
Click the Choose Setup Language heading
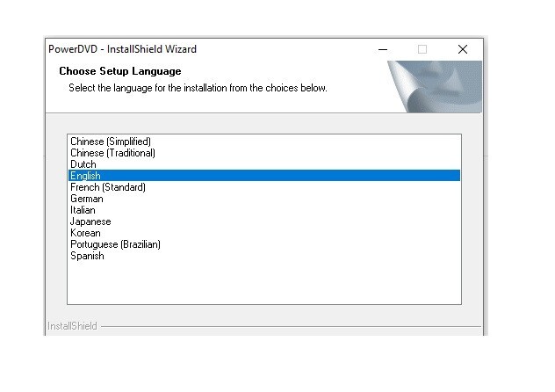120,71
